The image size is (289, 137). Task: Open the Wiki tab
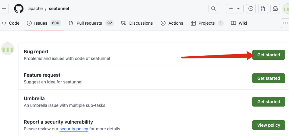(x=239, y=23)
